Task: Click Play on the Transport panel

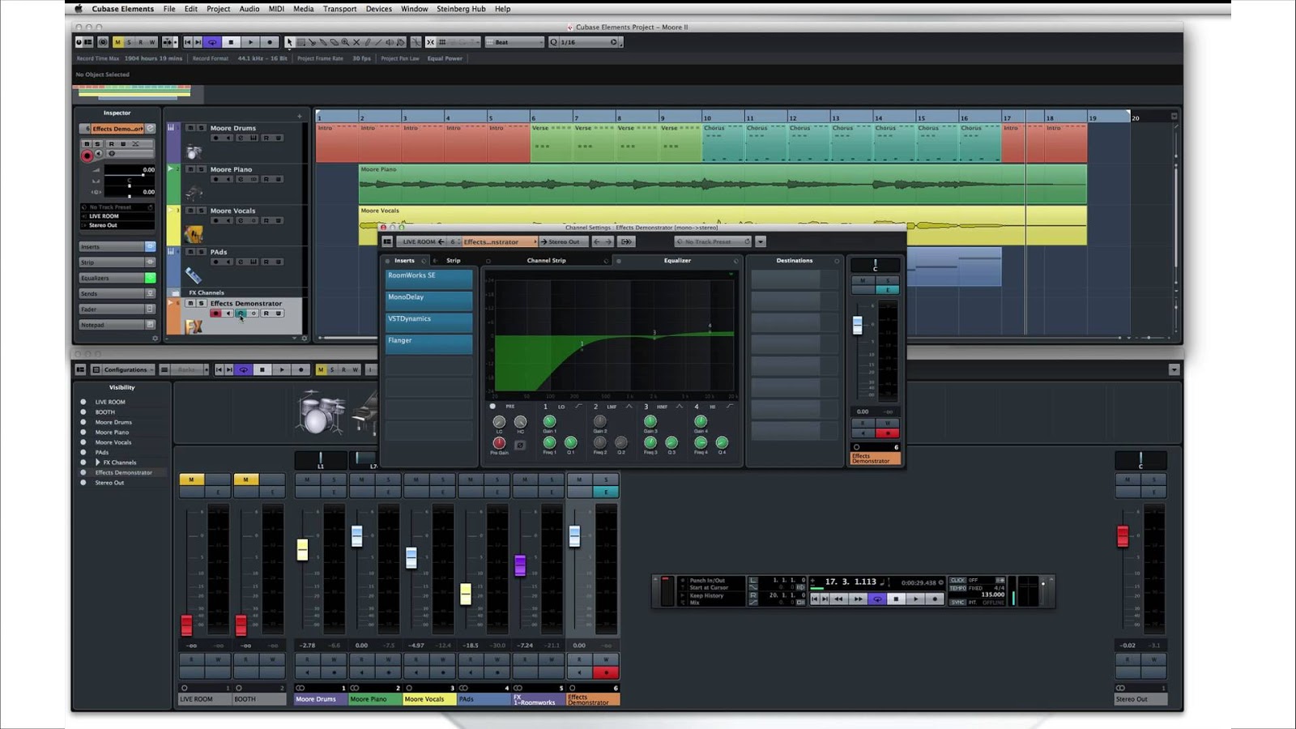Action: coord(915,599)
